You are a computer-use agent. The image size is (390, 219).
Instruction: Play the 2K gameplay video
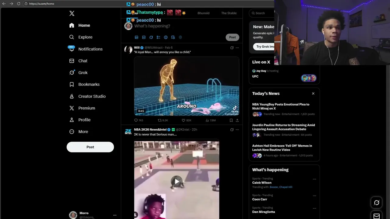point(177,182)
